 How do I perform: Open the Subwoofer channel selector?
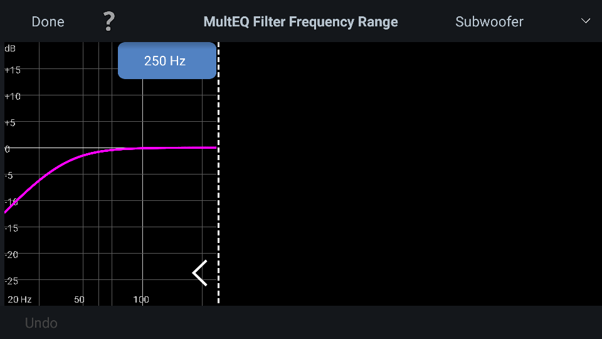coord(489,22)
